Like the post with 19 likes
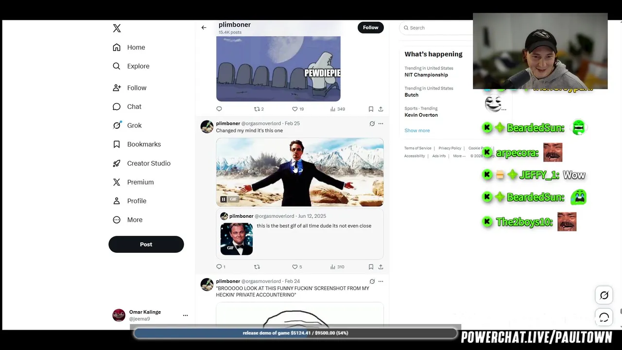This screenshot has height=350, width=622. [297, 109]
